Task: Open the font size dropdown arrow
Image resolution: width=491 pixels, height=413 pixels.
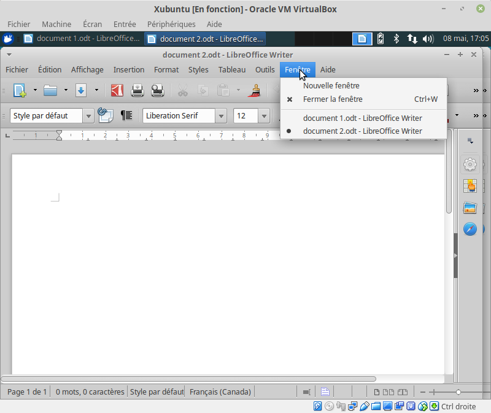Action: pyautogui.click(x=264, y=116)
